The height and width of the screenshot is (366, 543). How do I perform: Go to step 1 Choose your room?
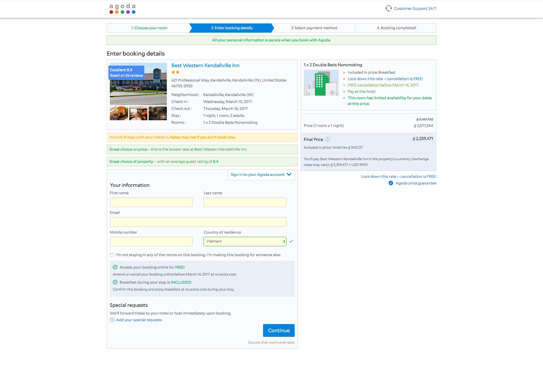click(x=149, y=28)
